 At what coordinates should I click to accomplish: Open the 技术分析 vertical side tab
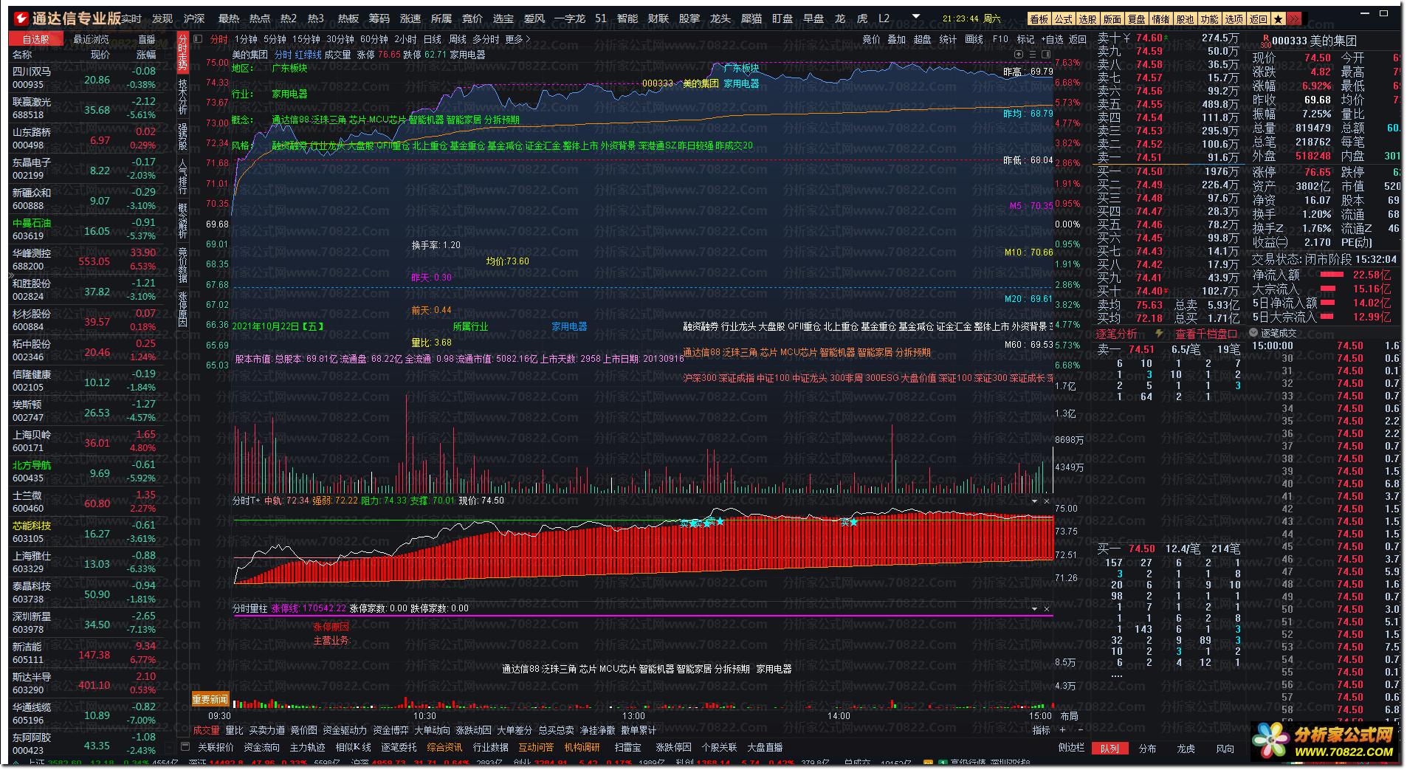click(183, 96)
